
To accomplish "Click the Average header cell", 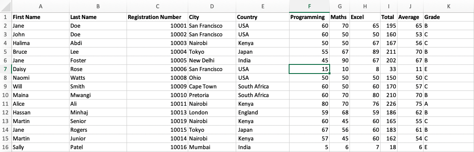I will click(x=410, y=17).
